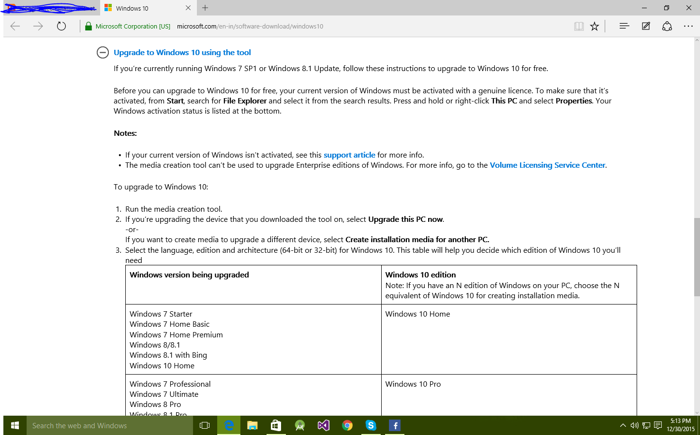Open the Action Center notifications icon

click(x=658, y=425)
